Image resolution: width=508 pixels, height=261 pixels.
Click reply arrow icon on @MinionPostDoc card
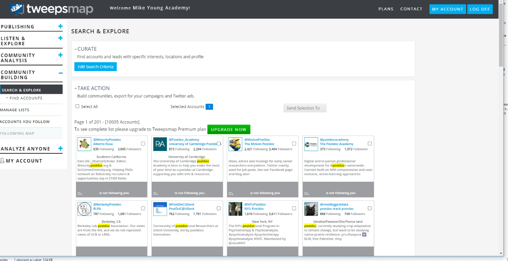[231, 193]
